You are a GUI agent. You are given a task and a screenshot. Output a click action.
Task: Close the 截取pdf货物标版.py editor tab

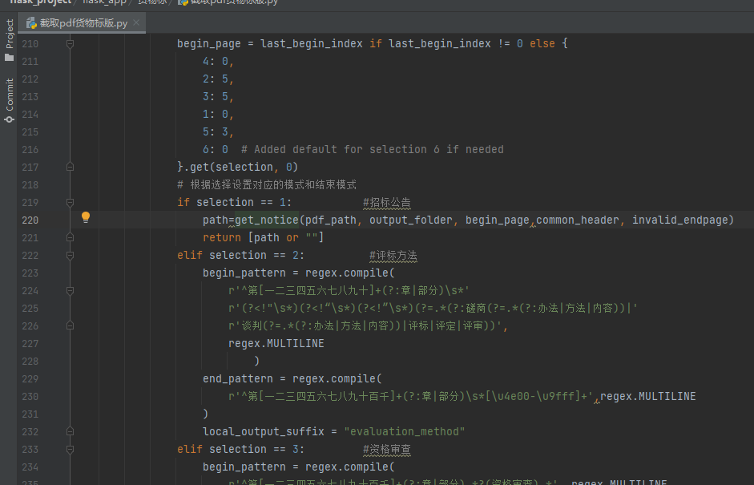(x=136, y=23)
